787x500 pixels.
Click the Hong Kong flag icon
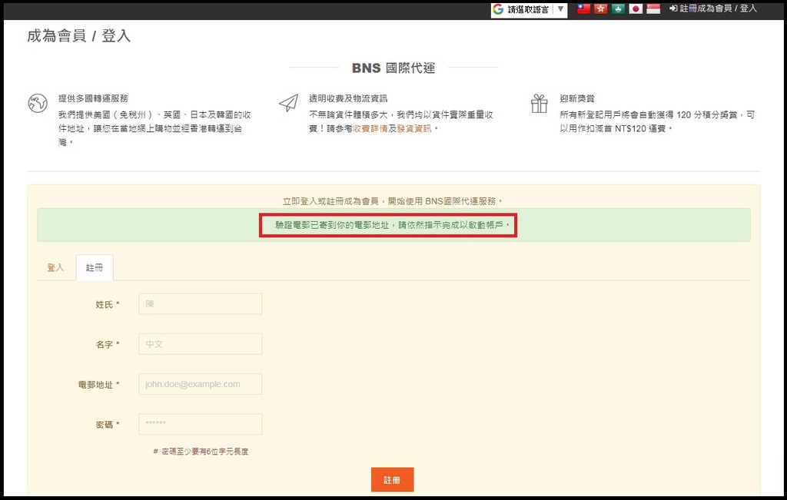(x=600, y=9)
